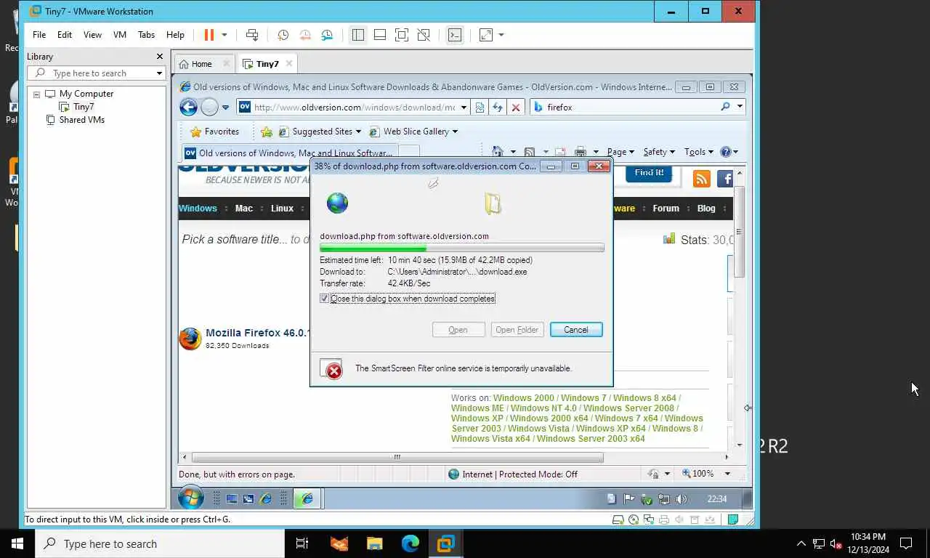Open the Mac category on oldversion site
The width and height of the screenshot is (930, 558).
pos(244,209)
